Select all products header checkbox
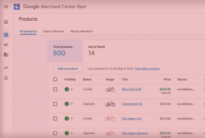The height and width of the screenshot is (138, 205). point(55,79)
